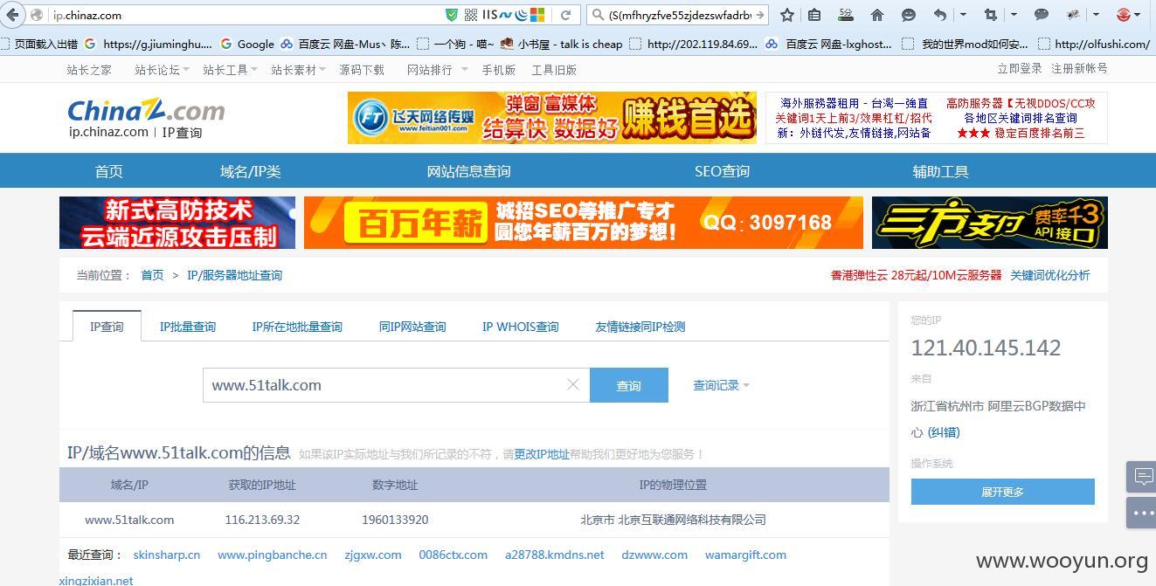Clear the domain search field with X
The width and height of the screenshot is (1156, 586).
[x=573, y=384]
